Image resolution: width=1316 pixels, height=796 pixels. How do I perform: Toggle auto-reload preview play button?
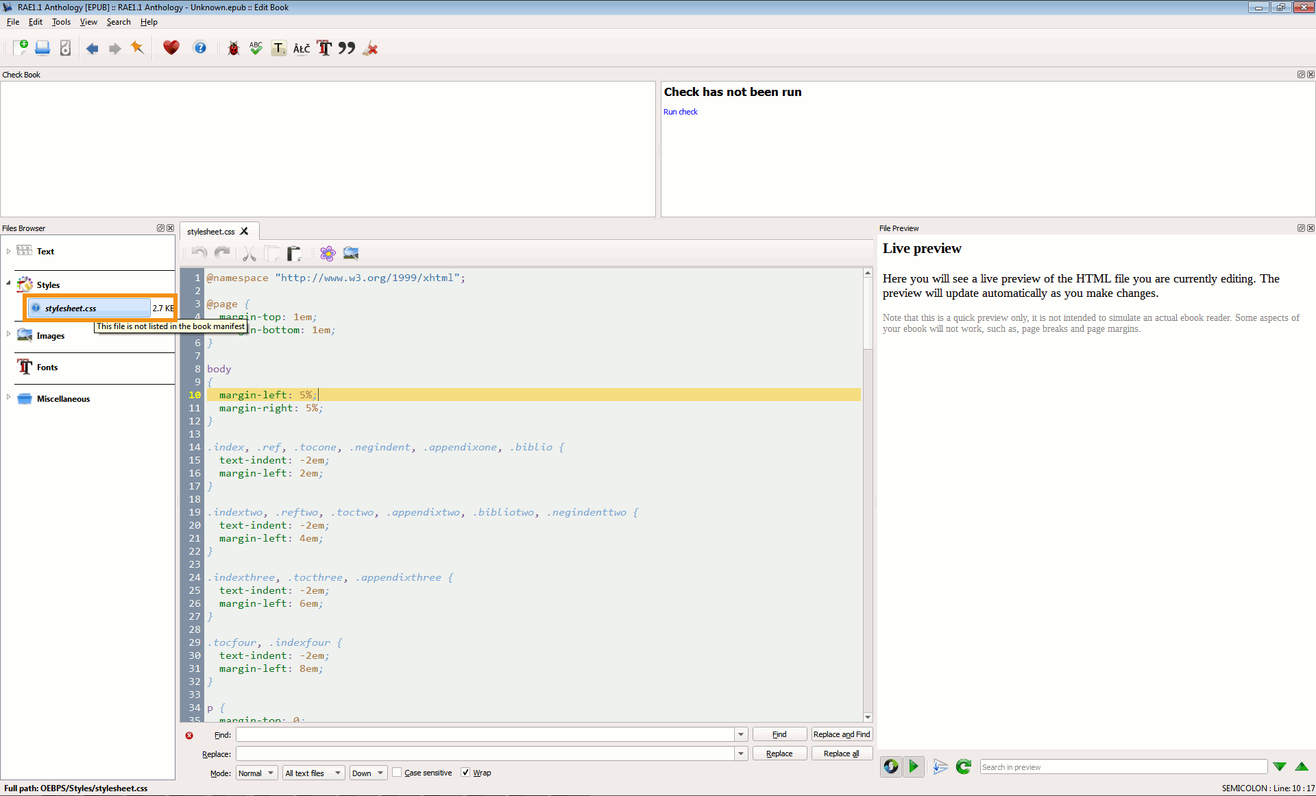(914, 767)
